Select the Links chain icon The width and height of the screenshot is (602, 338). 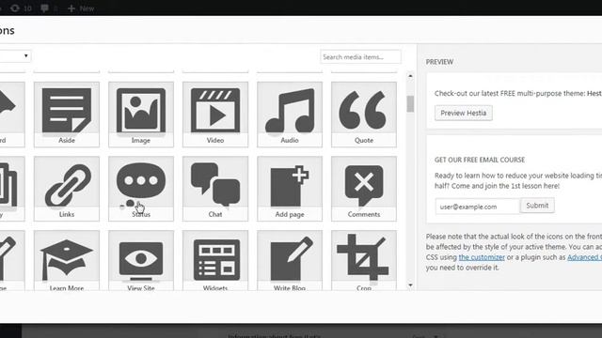pyautogui.click(x=67, y=189)
